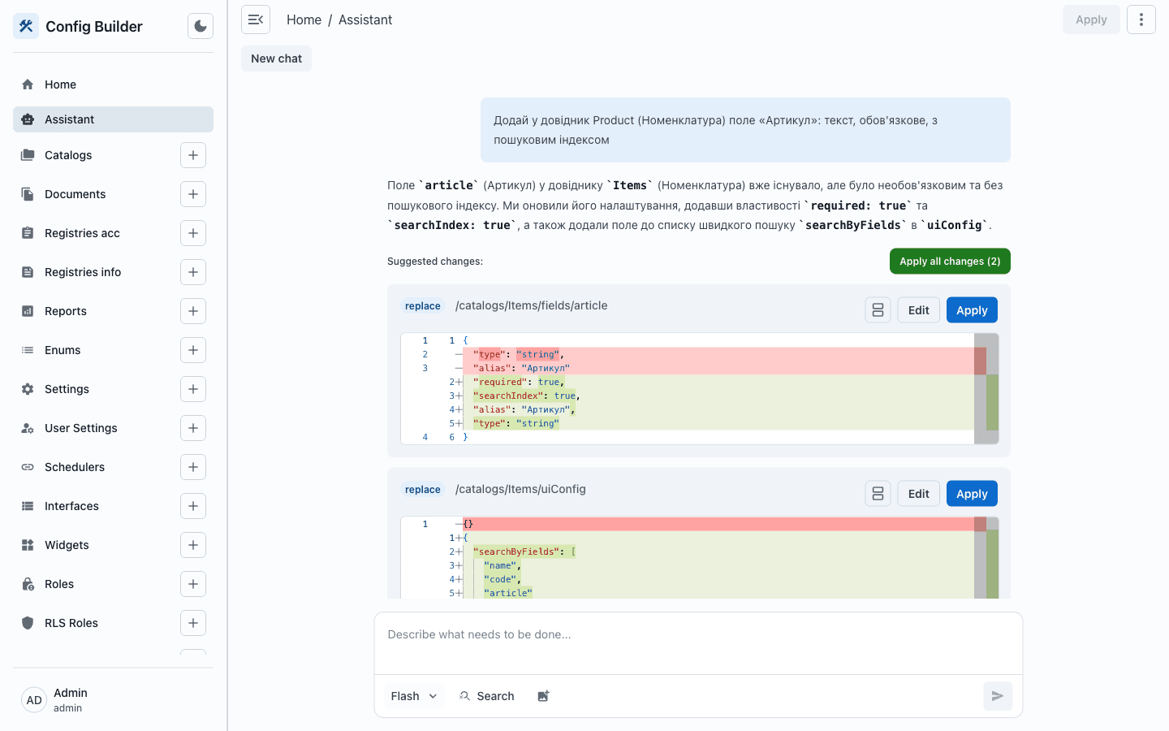Open Catalogs section
Screen dimensions: 1169x731
(x=68, y=155)
